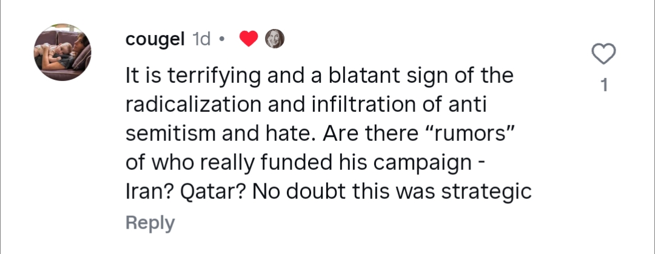Click the 1d timestamp
Viewport: 655px width, 254px height.
(201, 39)
